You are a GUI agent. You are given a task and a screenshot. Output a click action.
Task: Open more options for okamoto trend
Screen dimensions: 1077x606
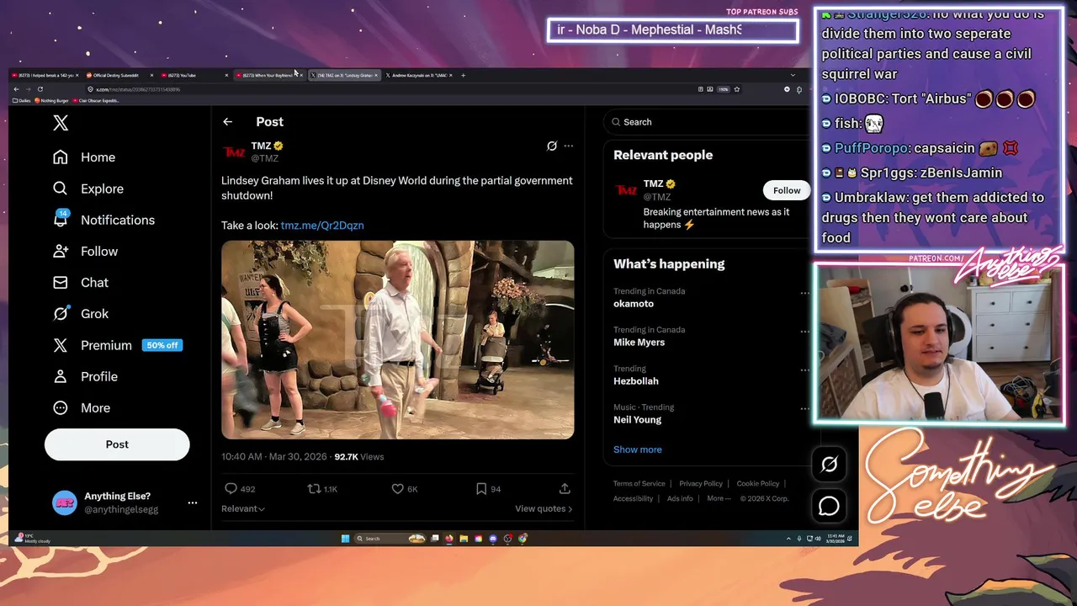tap(804, 293)
